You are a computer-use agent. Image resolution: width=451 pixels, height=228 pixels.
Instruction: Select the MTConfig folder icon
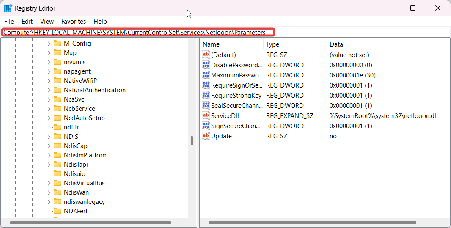pos(58,44)
